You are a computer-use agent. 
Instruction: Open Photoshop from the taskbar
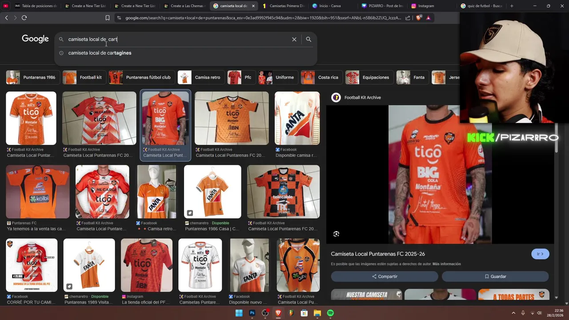click(252, 313)
